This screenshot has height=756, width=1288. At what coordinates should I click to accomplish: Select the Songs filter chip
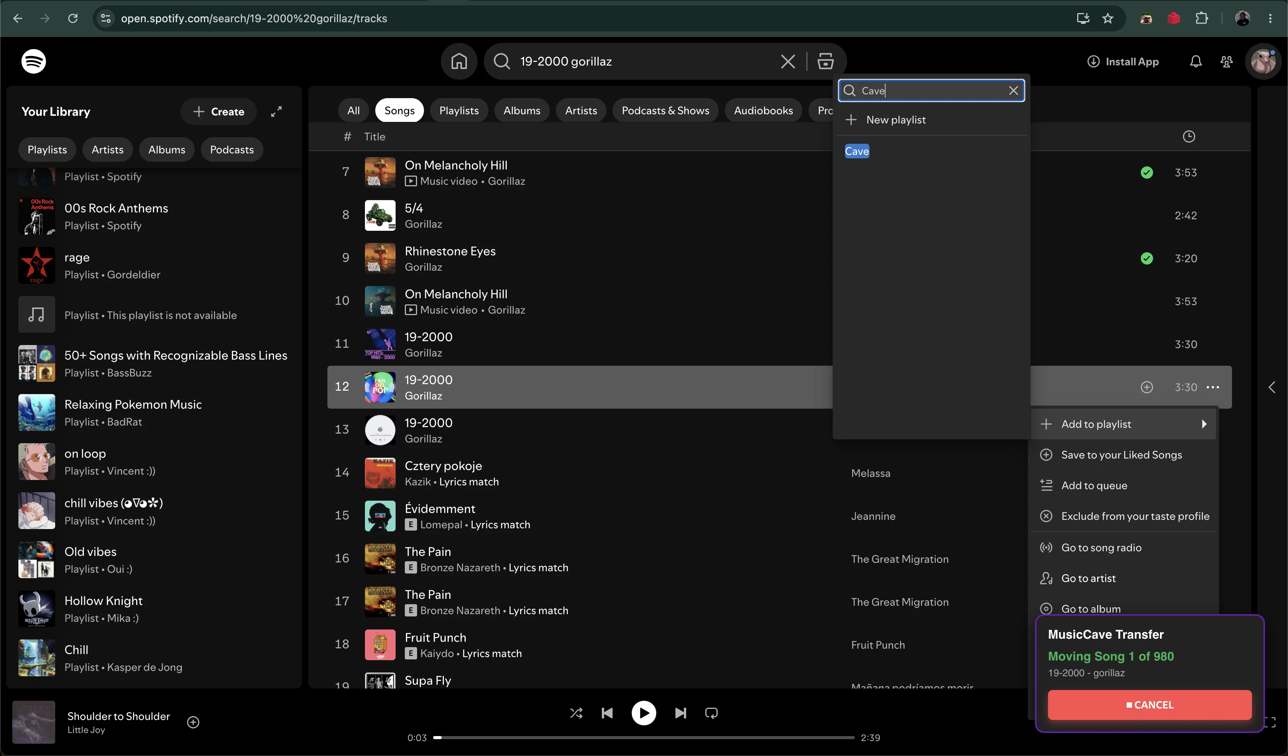[399, 110]
